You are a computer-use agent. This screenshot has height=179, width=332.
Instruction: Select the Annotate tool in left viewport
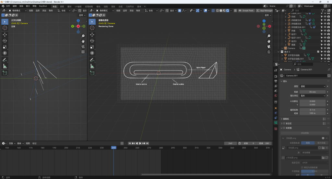5,60
